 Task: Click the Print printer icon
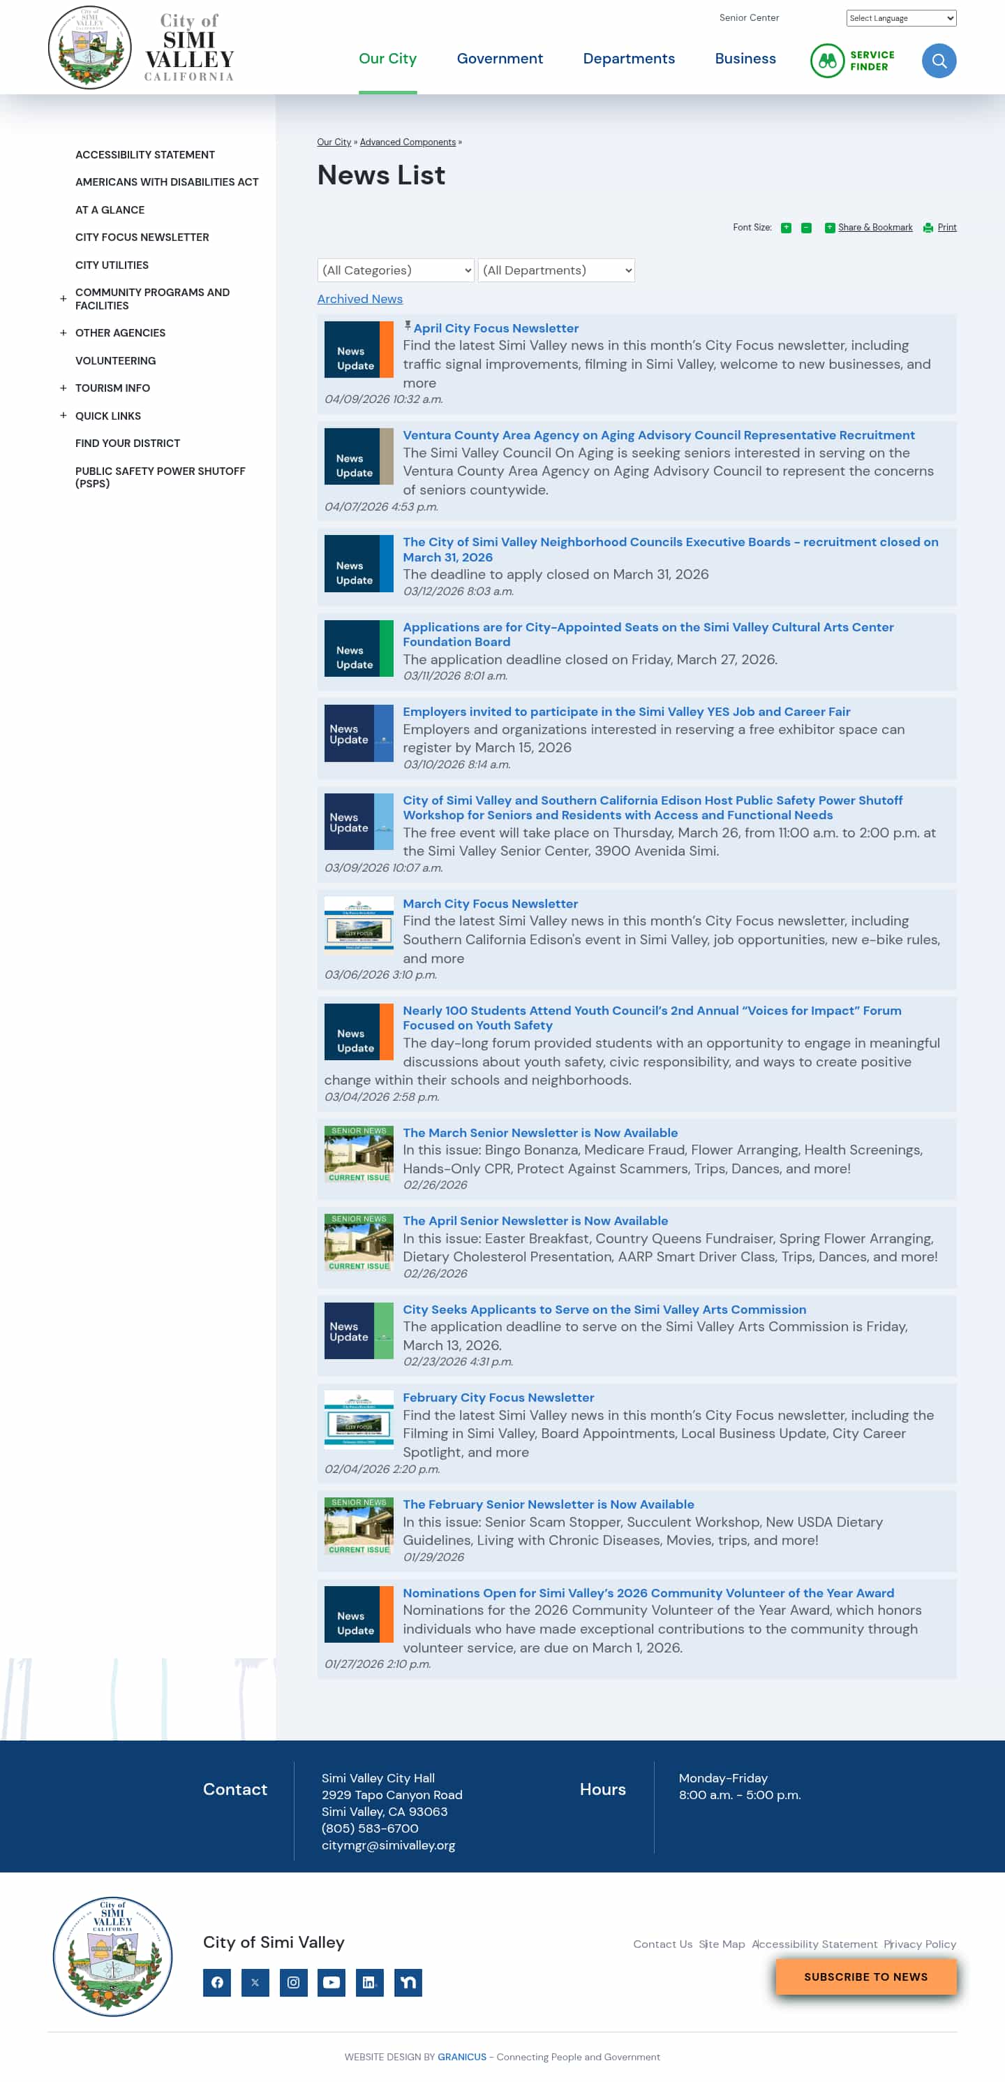[928, 228]
